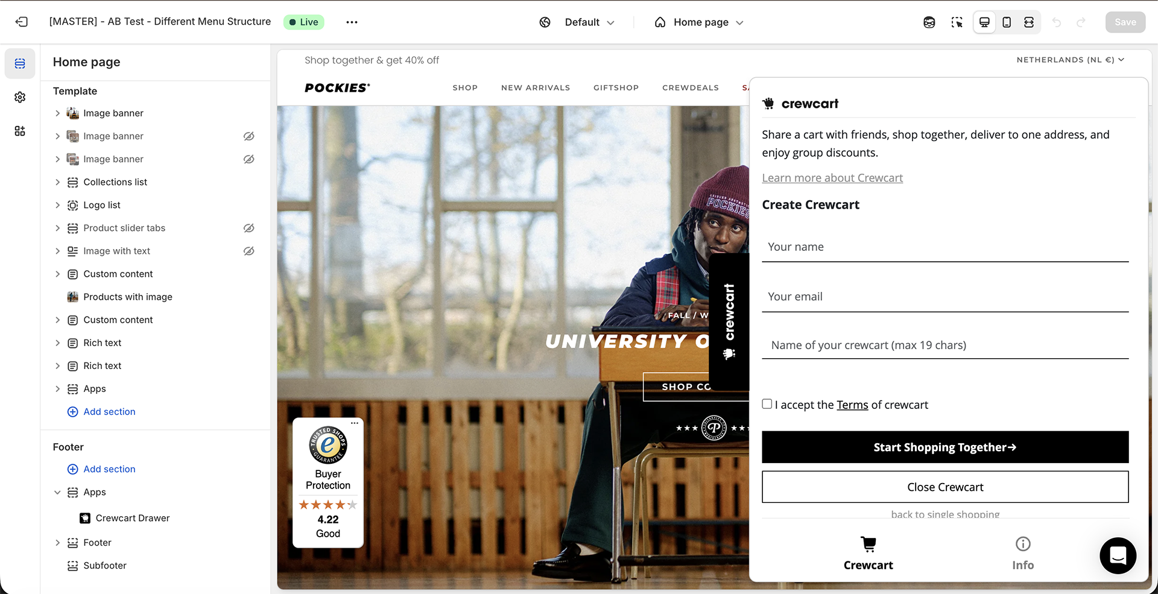Open app embeds icon in sidebar
This screenshot has width=1158, height=594.
click(x=20, y=131)
